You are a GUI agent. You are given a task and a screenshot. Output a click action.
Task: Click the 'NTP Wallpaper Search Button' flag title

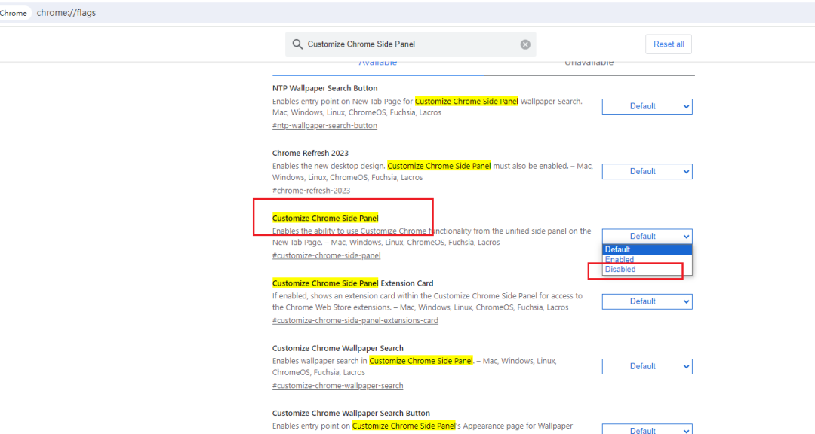pos(324,88)
